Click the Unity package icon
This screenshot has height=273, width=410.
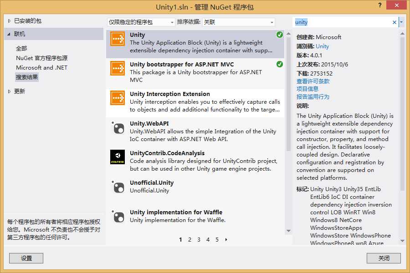coord(118,39)
